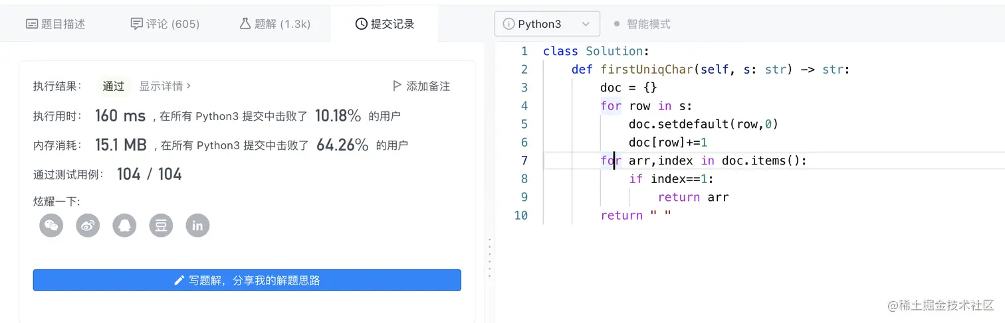The image size is (1005, 323).
Task: Select the 提交记录 tab
Action: [x=384, y=24]
